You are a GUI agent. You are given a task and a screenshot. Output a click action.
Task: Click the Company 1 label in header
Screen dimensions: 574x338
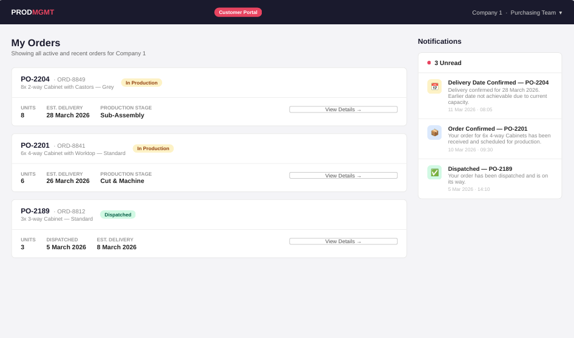coord(487,13)
